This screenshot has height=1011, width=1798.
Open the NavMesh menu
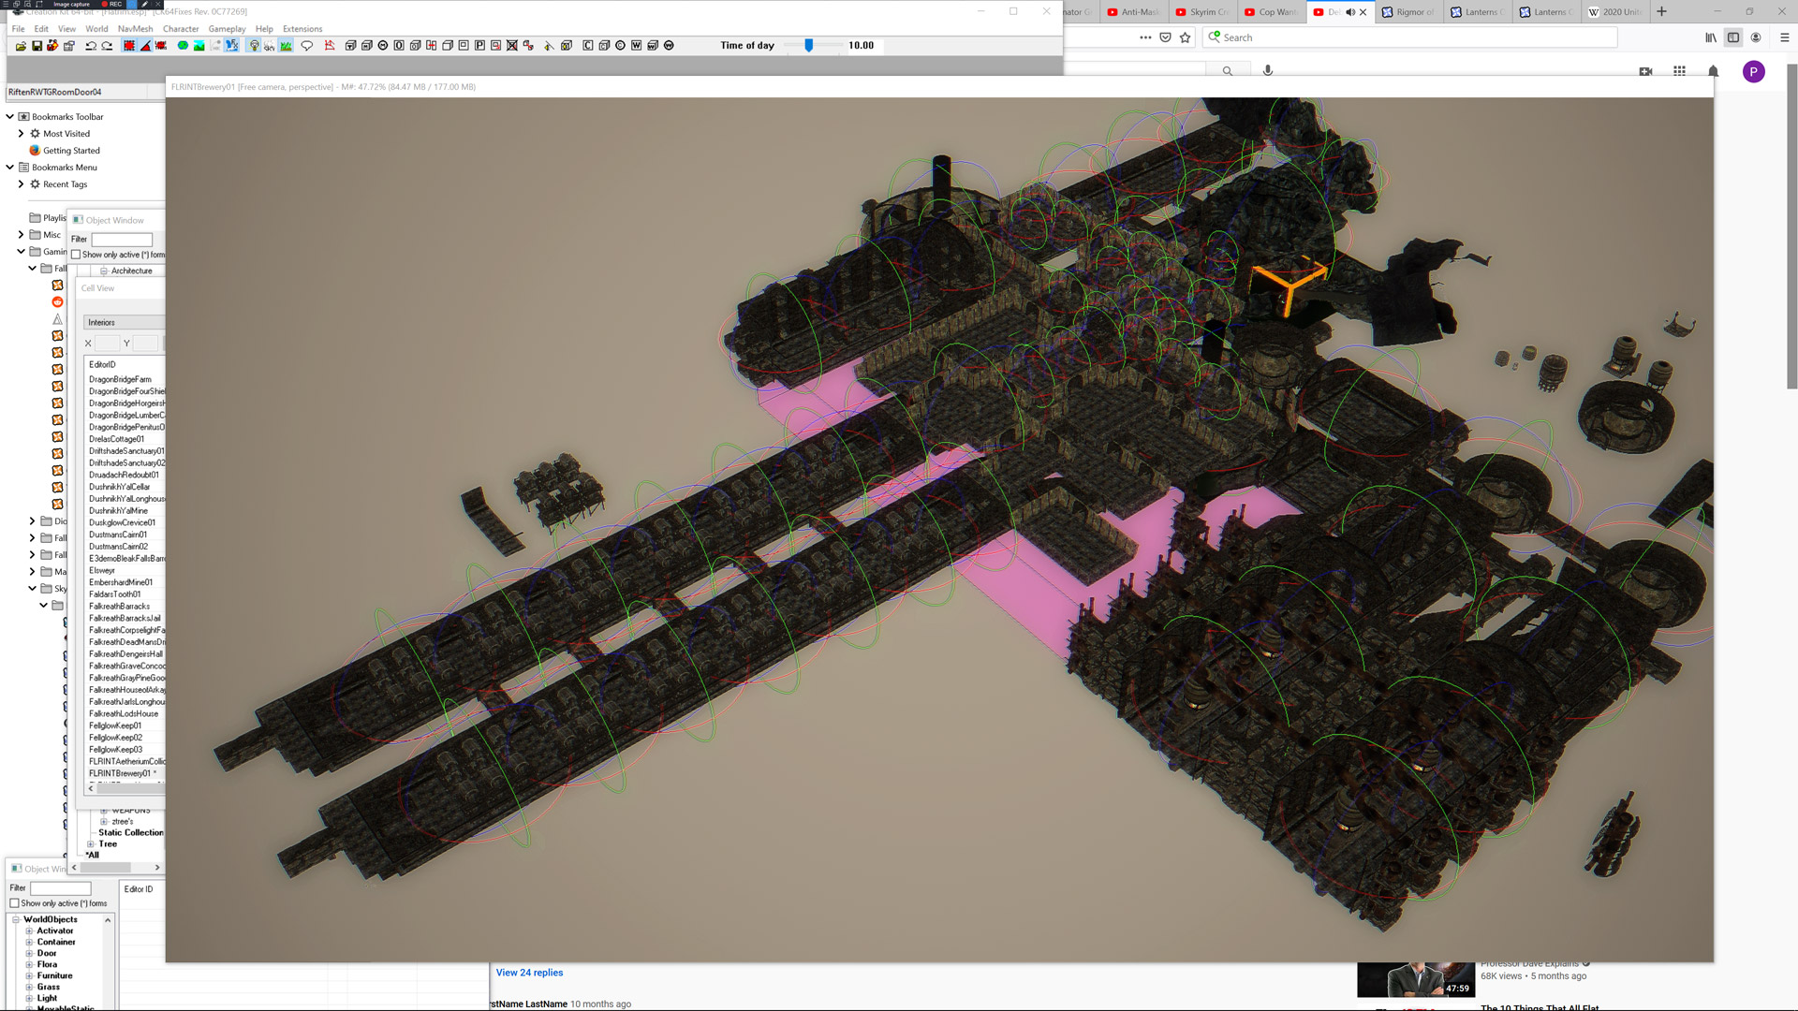click(135, 29)
